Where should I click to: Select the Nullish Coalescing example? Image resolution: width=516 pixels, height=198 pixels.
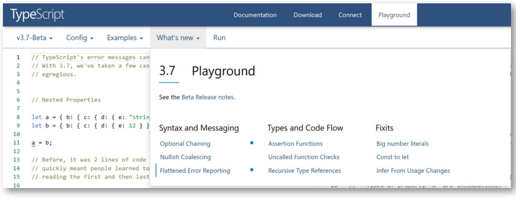(185, 157)
